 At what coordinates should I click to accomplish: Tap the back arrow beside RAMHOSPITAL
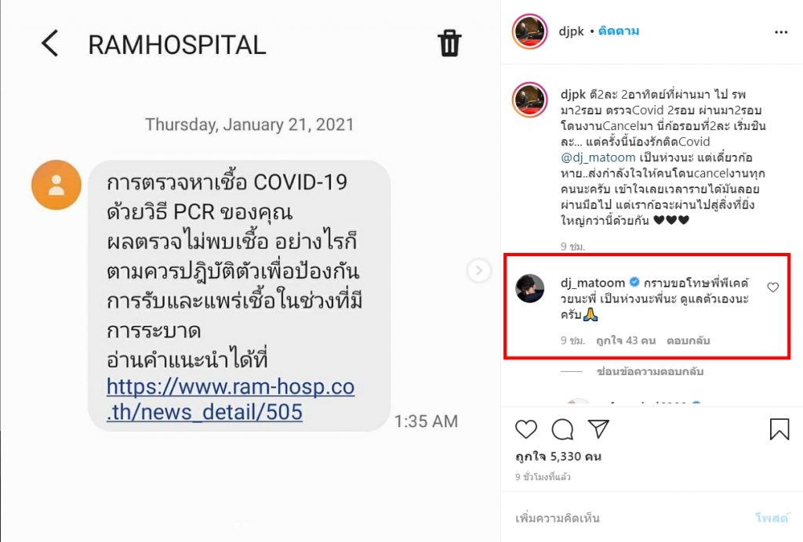pyautogui.click(x=49, y=43)
